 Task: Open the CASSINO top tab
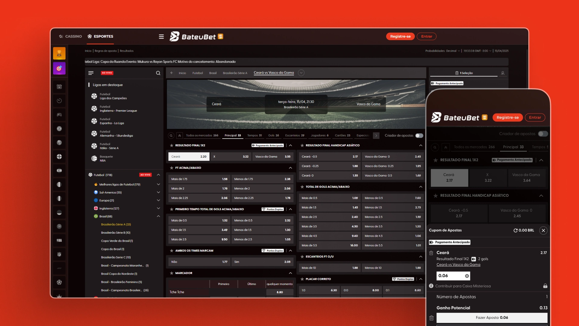coord(71,37)
